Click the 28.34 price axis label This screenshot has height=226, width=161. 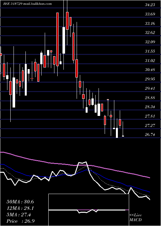click(x=150, y=107)
